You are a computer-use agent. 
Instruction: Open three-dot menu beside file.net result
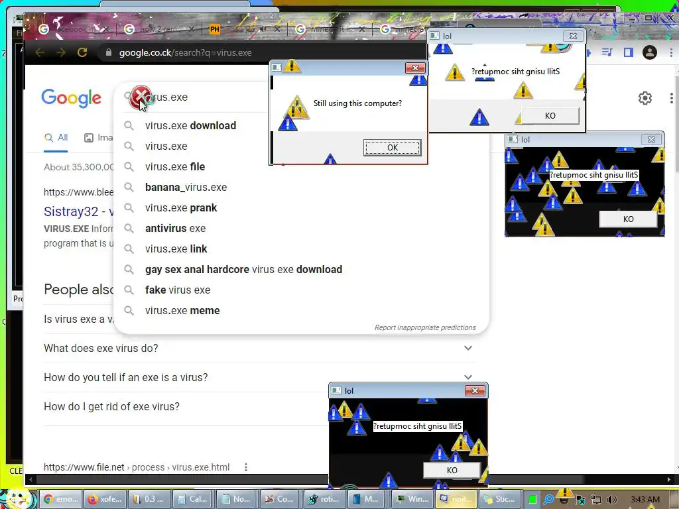coord(245,467)
